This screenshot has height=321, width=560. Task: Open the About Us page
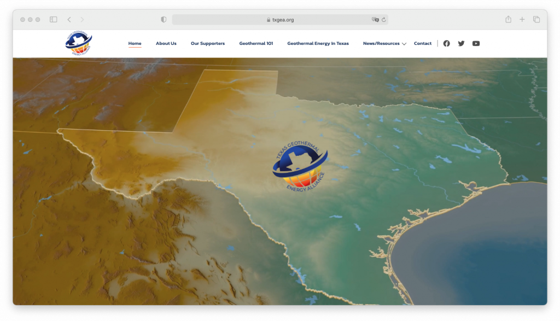click(x=166, y=44)
